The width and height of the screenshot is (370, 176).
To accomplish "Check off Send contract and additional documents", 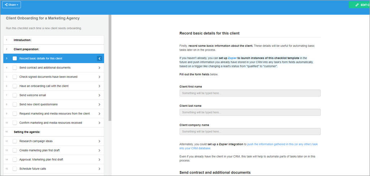I will click(x=15, y=67).
